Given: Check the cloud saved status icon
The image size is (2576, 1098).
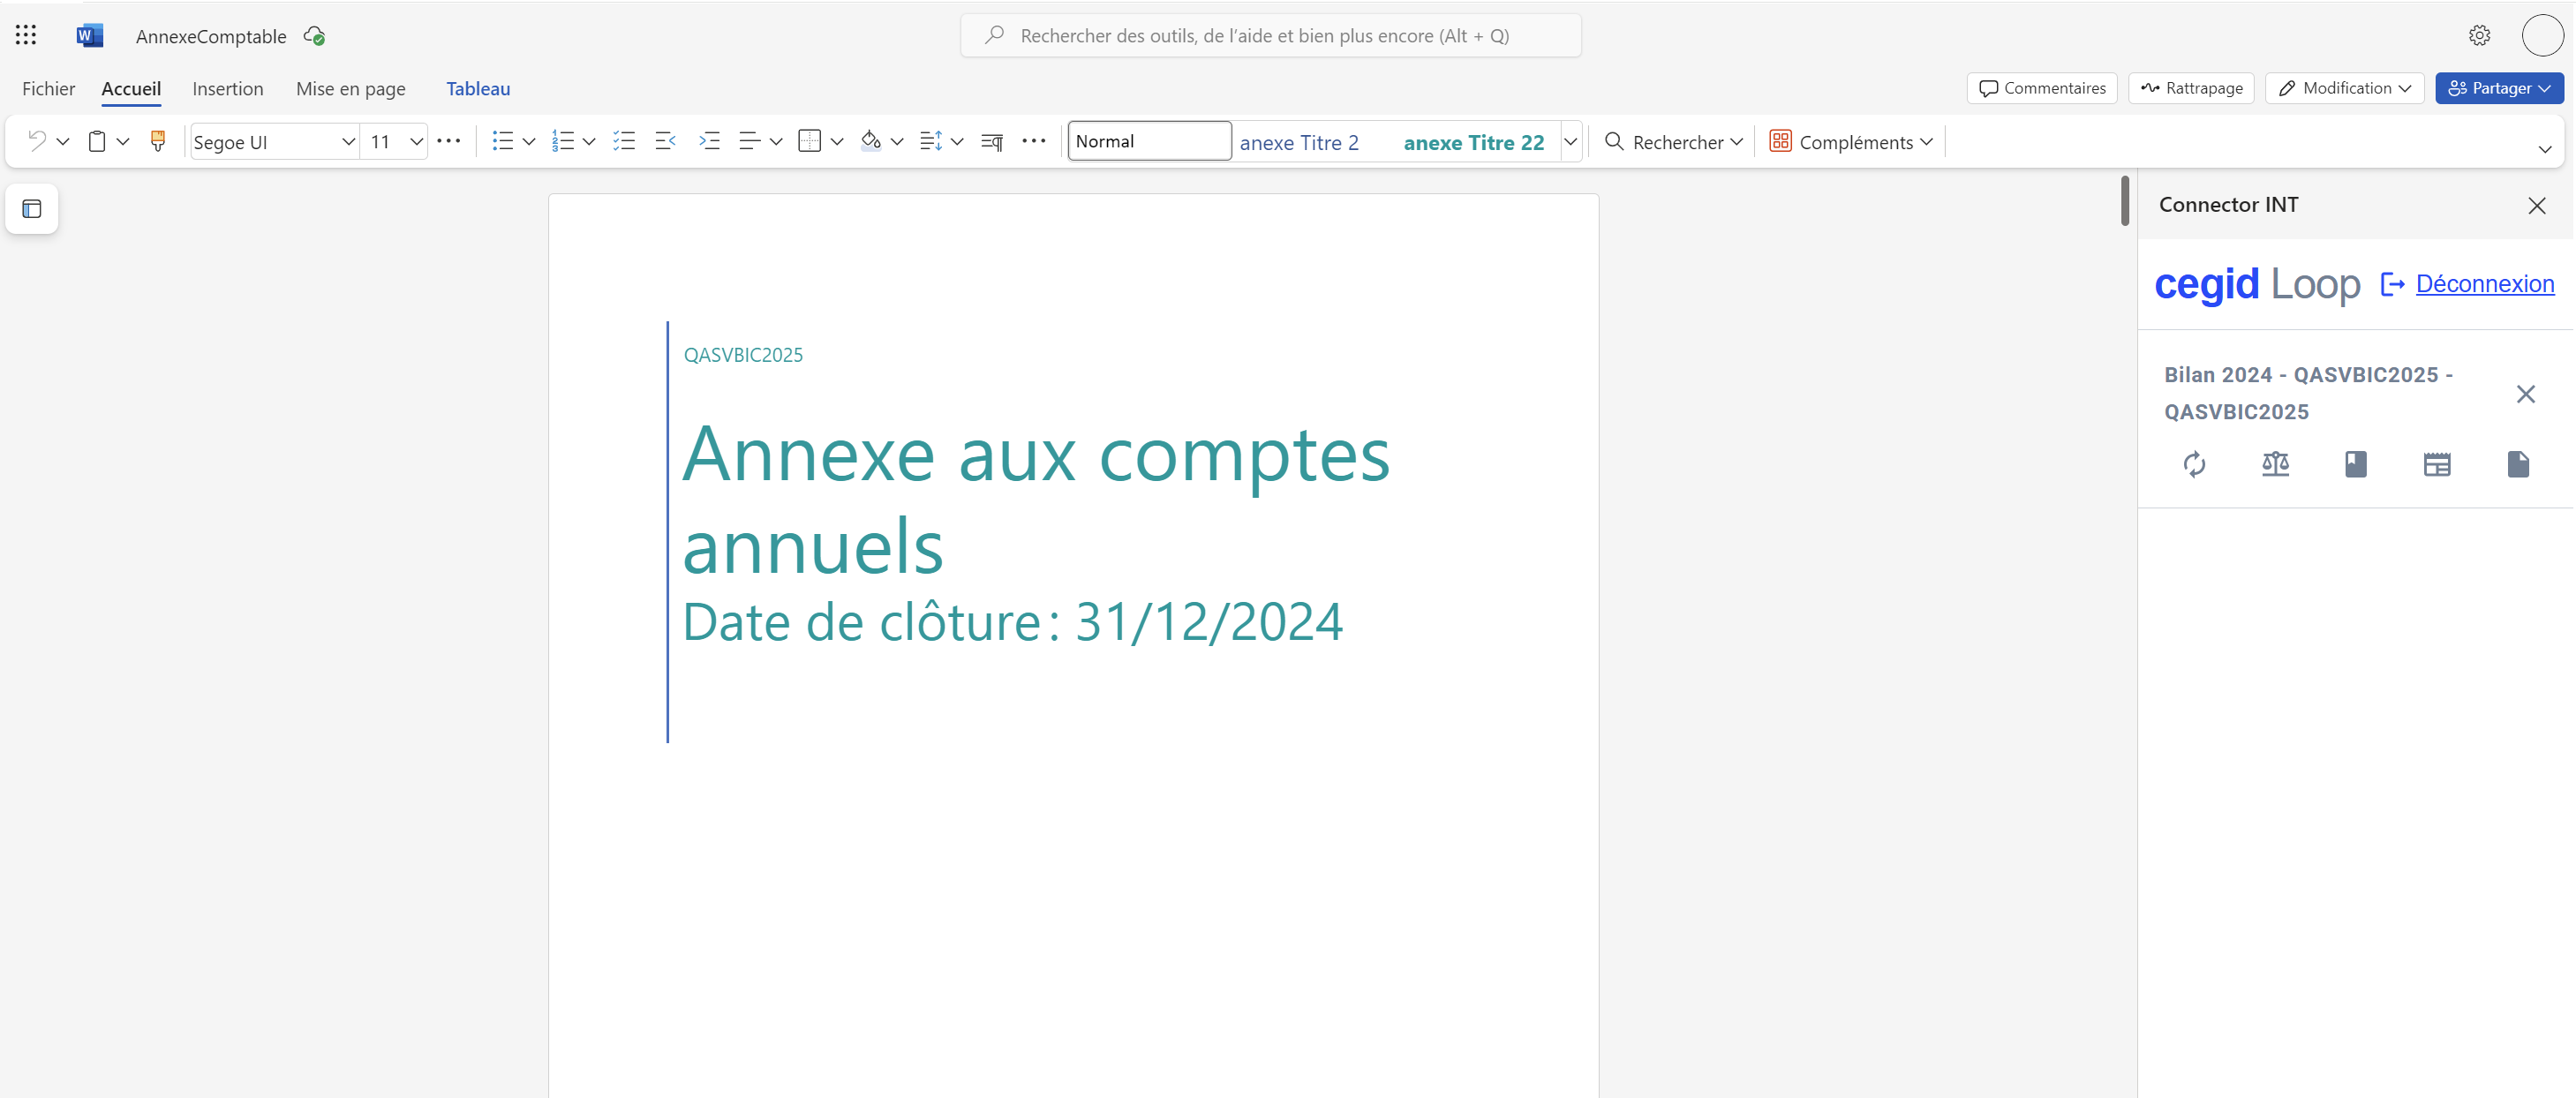Looking at the screenshot, I should coord(314,36).
